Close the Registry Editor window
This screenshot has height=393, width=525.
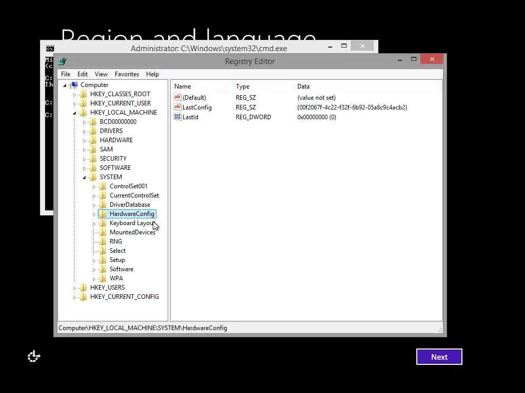point(432,59)
